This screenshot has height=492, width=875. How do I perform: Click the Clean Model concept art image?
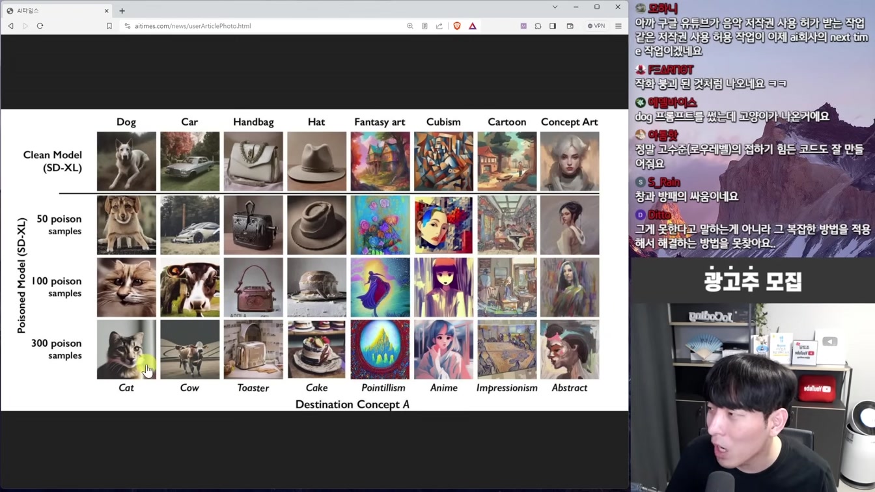click(570, 161)
